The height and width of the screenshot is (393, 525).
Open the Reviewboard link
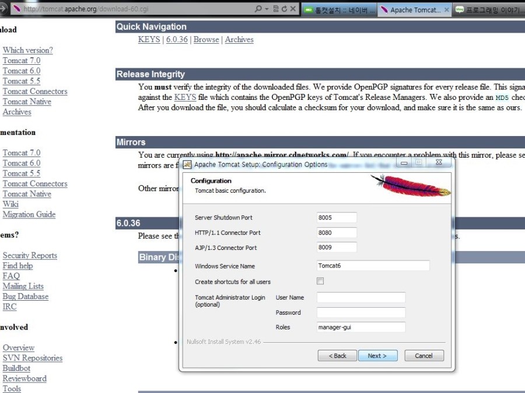pyautogui.click(x=24, y=378)
